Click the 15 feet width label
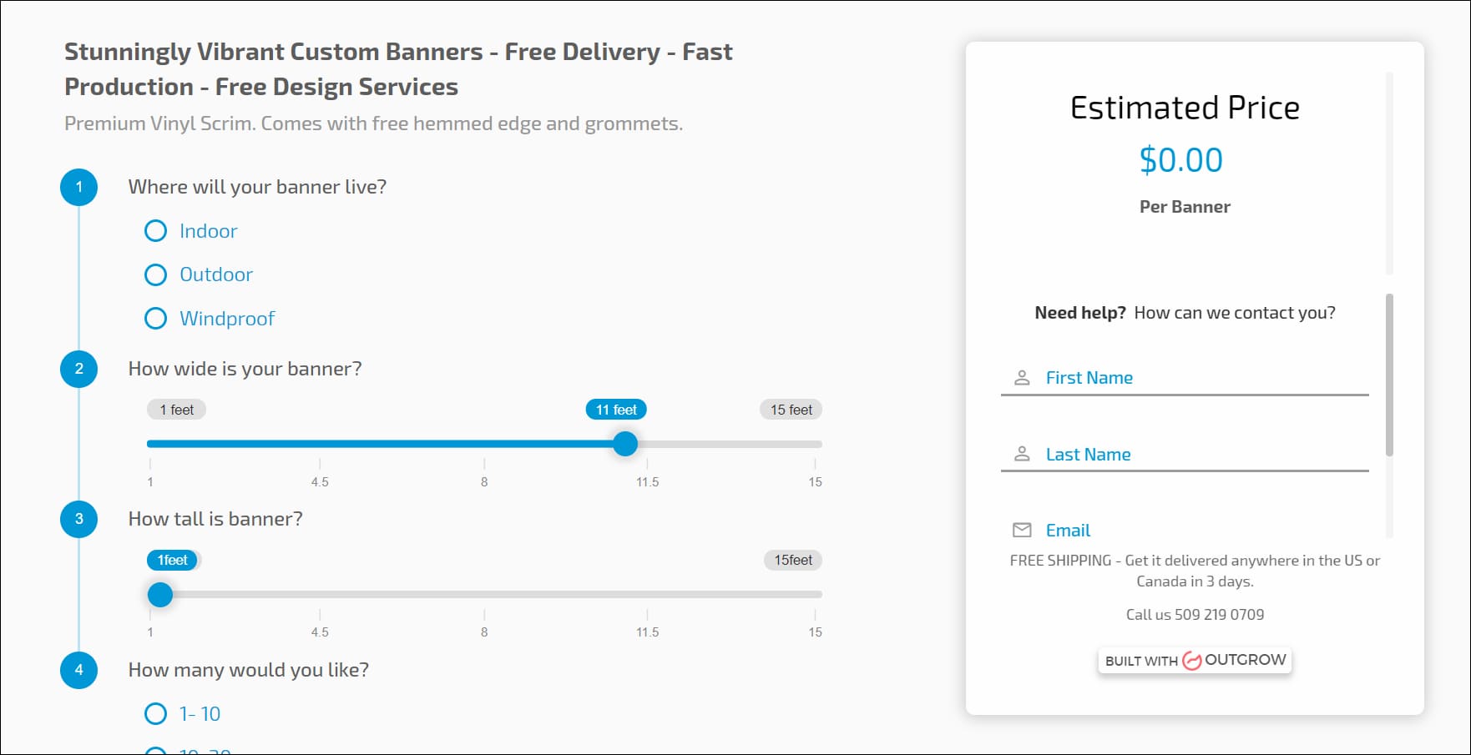This screenshot has width=1471, height=755. click(791, 410)
